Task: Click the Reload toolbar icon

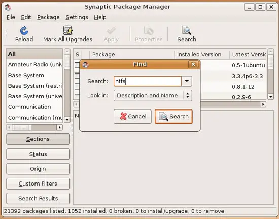Action: point(24,30)
